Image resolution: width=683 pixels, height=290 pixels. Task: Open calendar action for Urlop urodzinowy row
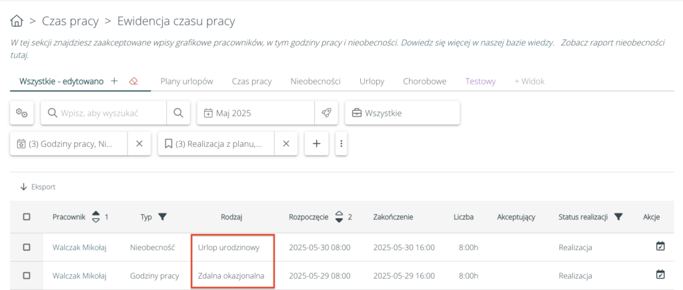point(660,247)
